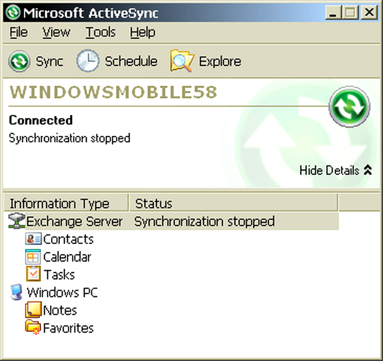Open the View menu
The width and height of the screenshot is (383, 361).
pyautogui.click(x=56, y=33)
